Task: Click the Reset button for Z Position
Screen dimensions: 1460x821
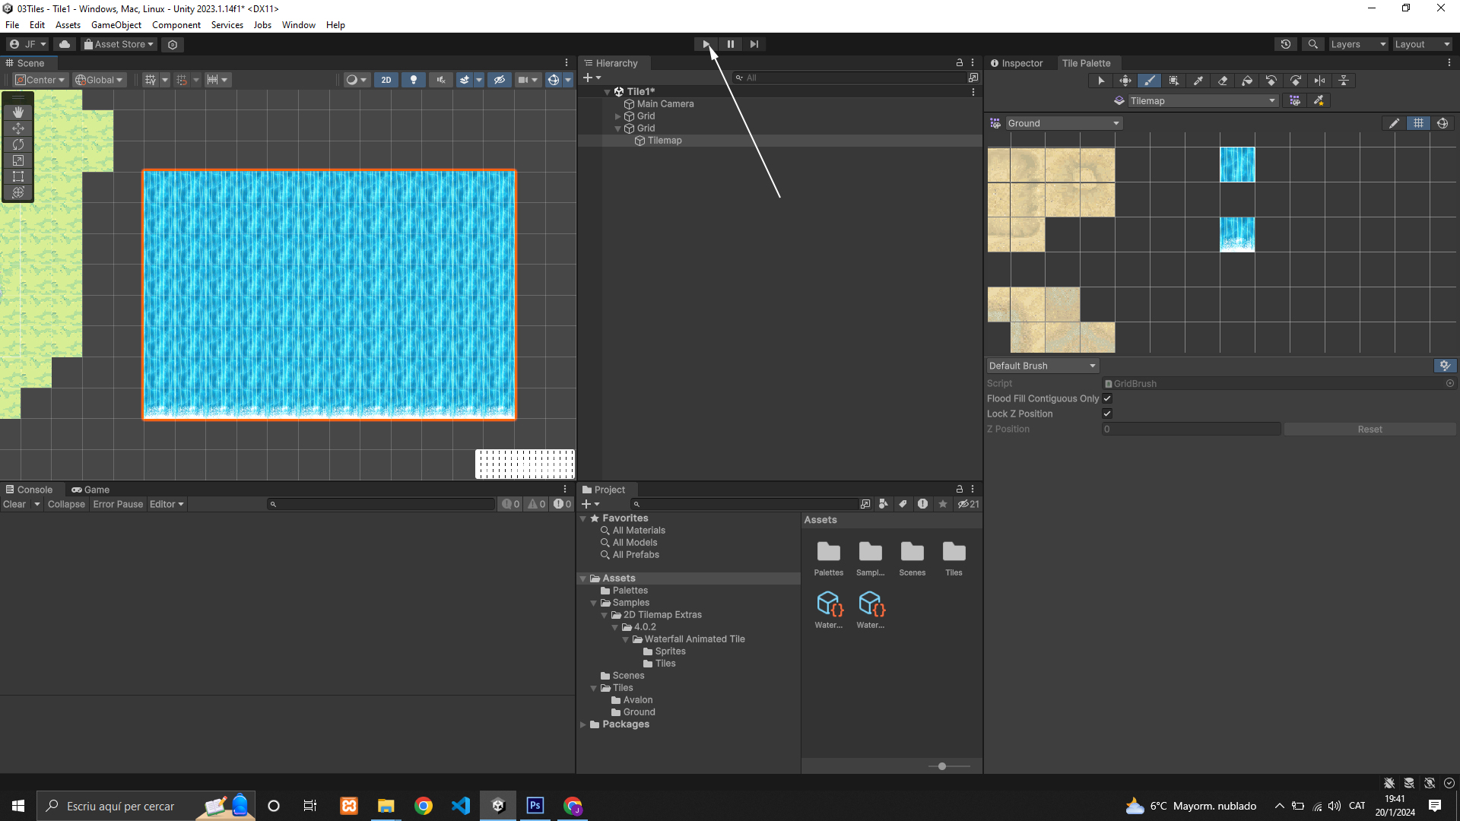Action: [x=1370, y=430]
